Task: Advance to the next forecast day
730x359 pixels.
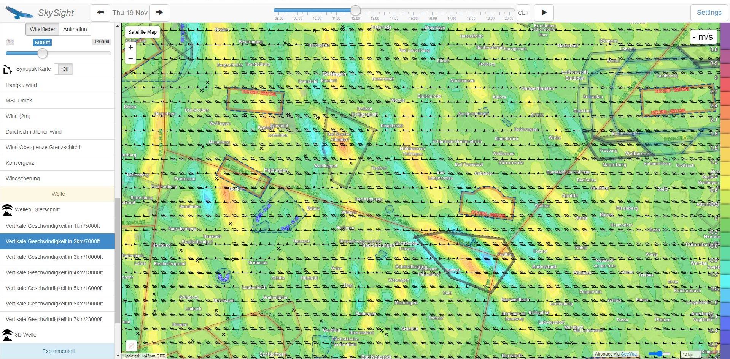Action: coord(159,13)
